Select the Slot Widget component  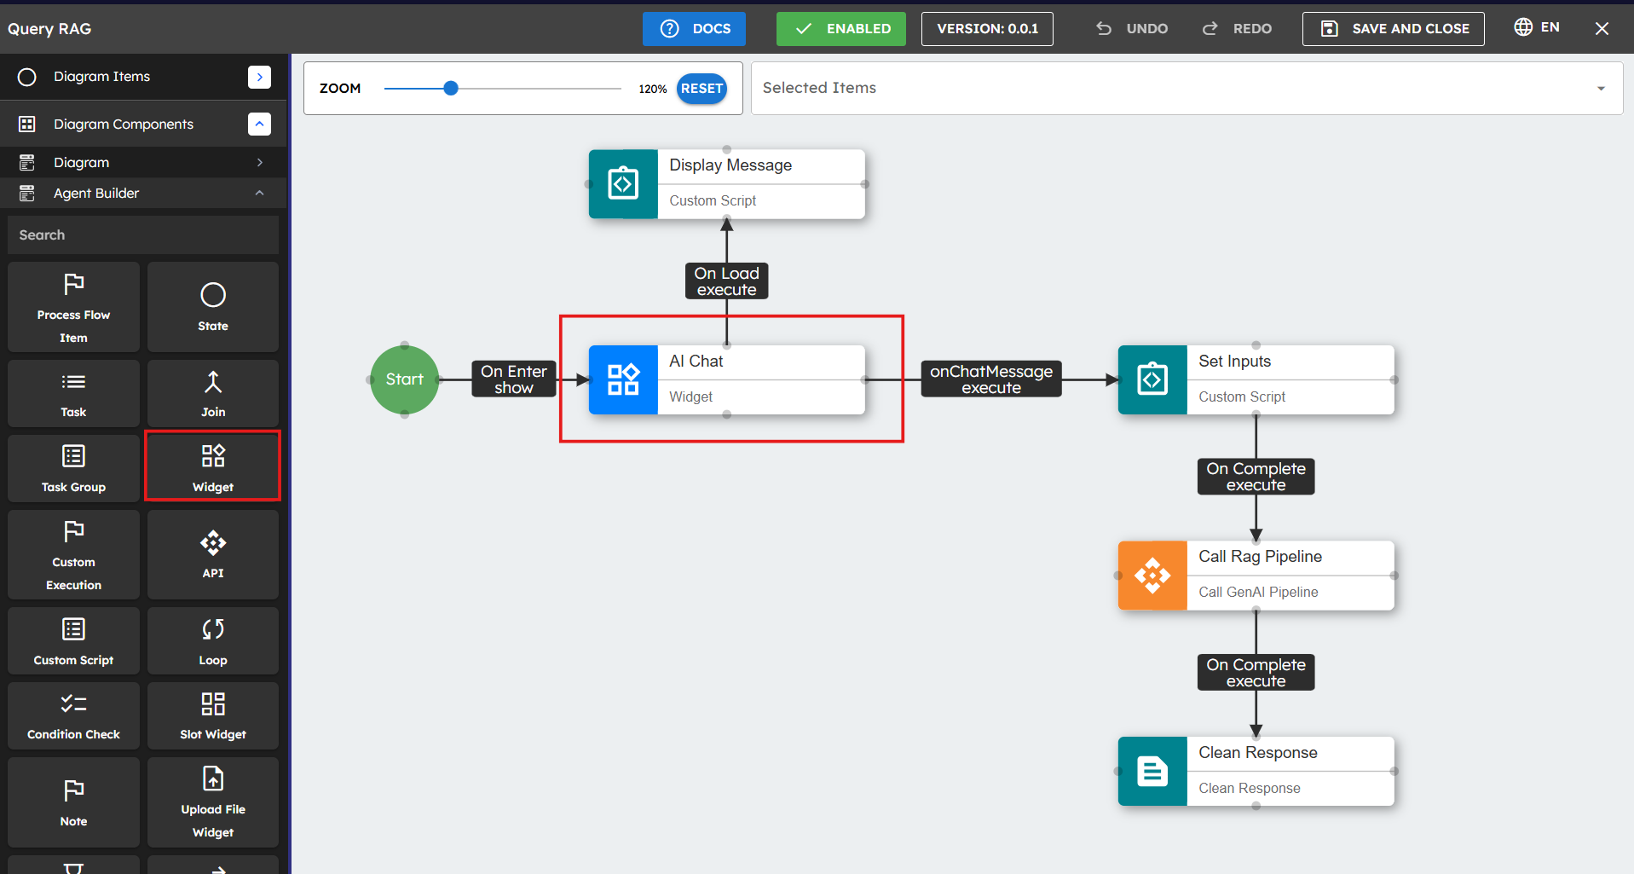pos(212,715)
